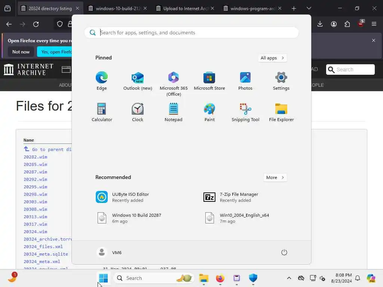Open 20324_meta.xml link

click(x=42, y=261)
